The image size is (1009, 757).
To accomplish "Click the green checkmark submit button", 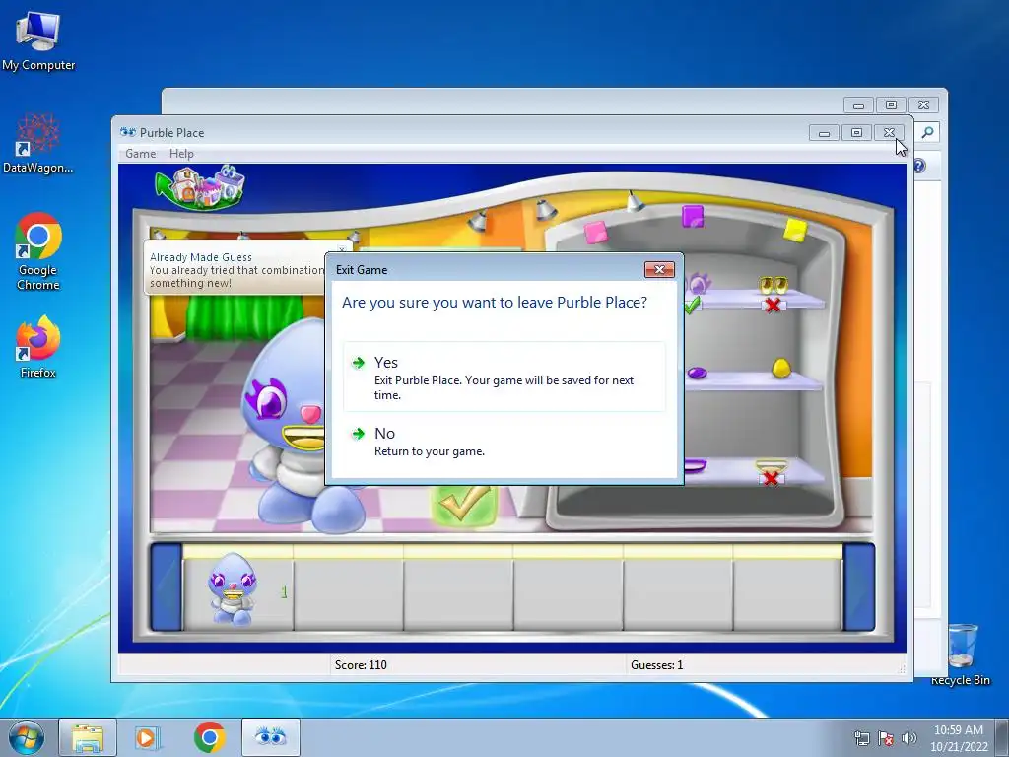I will click(x=466, y=506).
